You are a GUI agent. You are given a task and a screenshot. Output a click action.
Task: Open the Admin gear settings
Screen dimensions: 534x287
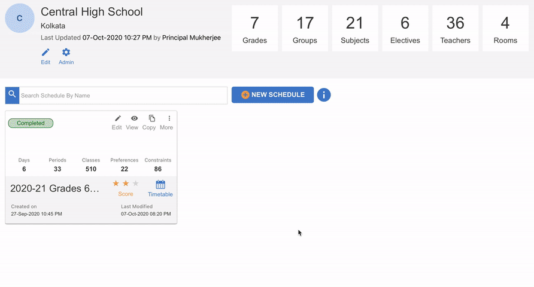coord(66,56)
